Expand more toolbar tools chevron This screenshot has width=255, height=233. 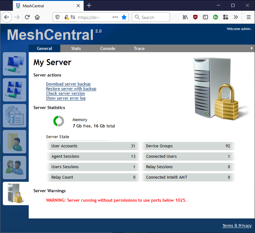[236, 17]
